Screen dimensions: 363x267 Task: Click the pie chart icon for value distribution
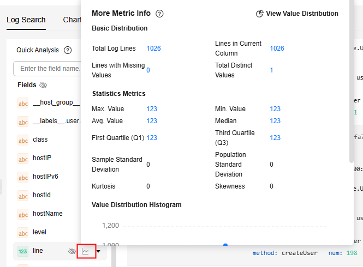point(260,14)
